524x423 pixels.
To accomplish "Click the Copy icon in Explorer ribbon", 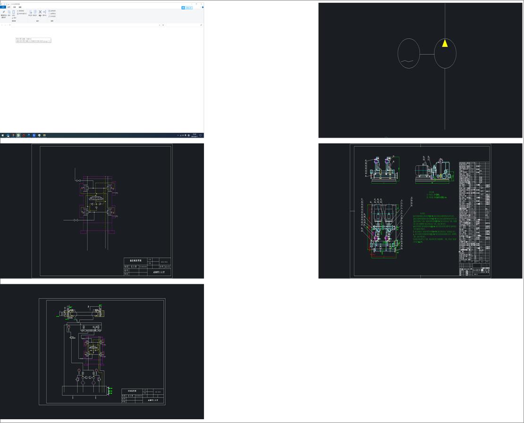I will pos(9,13).
